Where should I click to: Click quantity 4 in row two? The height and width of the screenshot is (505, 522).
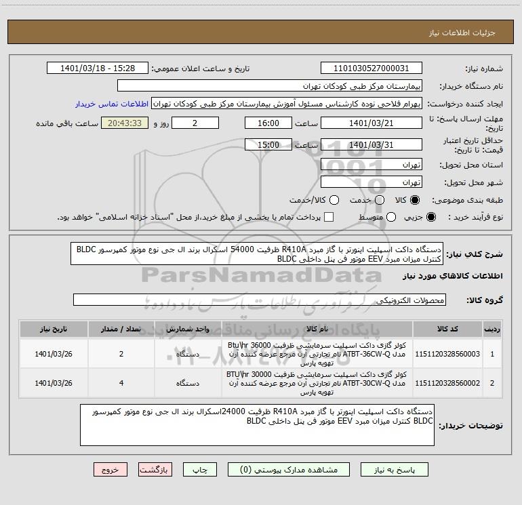(121, 383)
